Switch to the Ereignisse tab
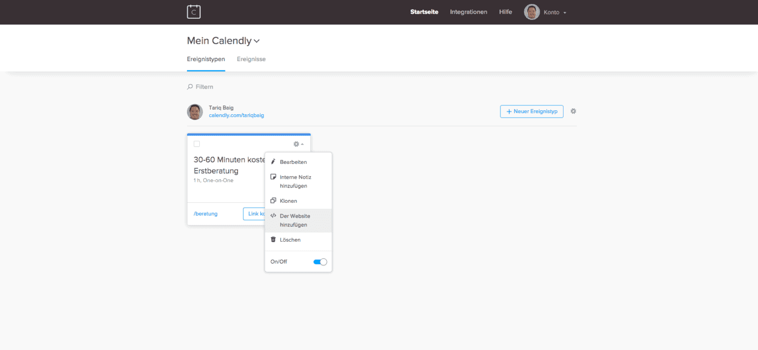 [x=251, y=59]
